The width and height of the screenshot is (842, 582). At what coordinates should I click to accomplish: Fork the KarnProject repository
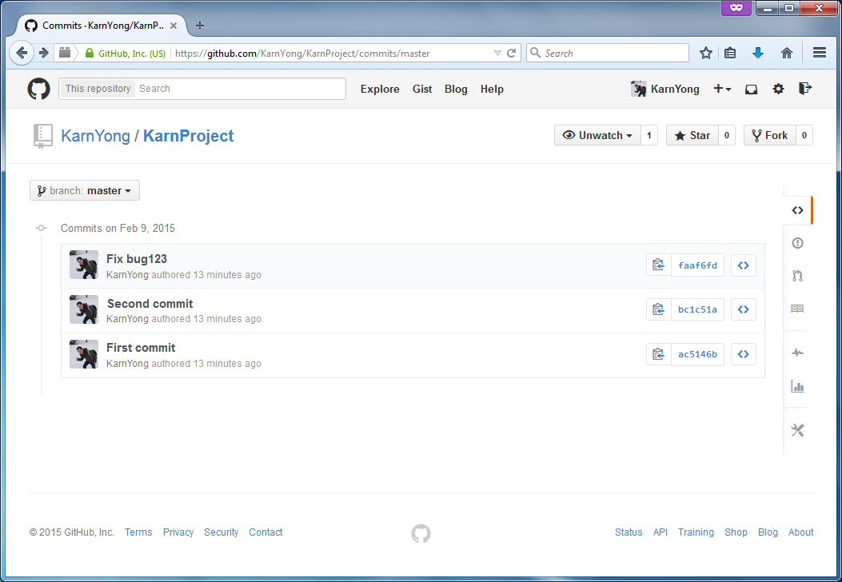click(x=769, y=136)
